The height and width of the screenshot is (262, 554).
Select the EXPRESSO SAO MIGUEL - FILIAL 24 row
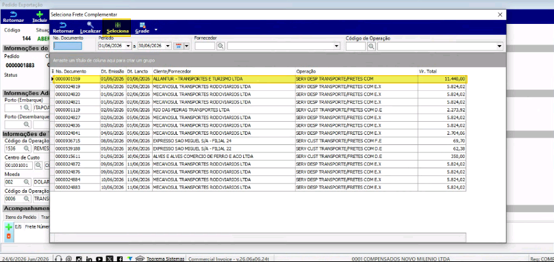(260, 140)
